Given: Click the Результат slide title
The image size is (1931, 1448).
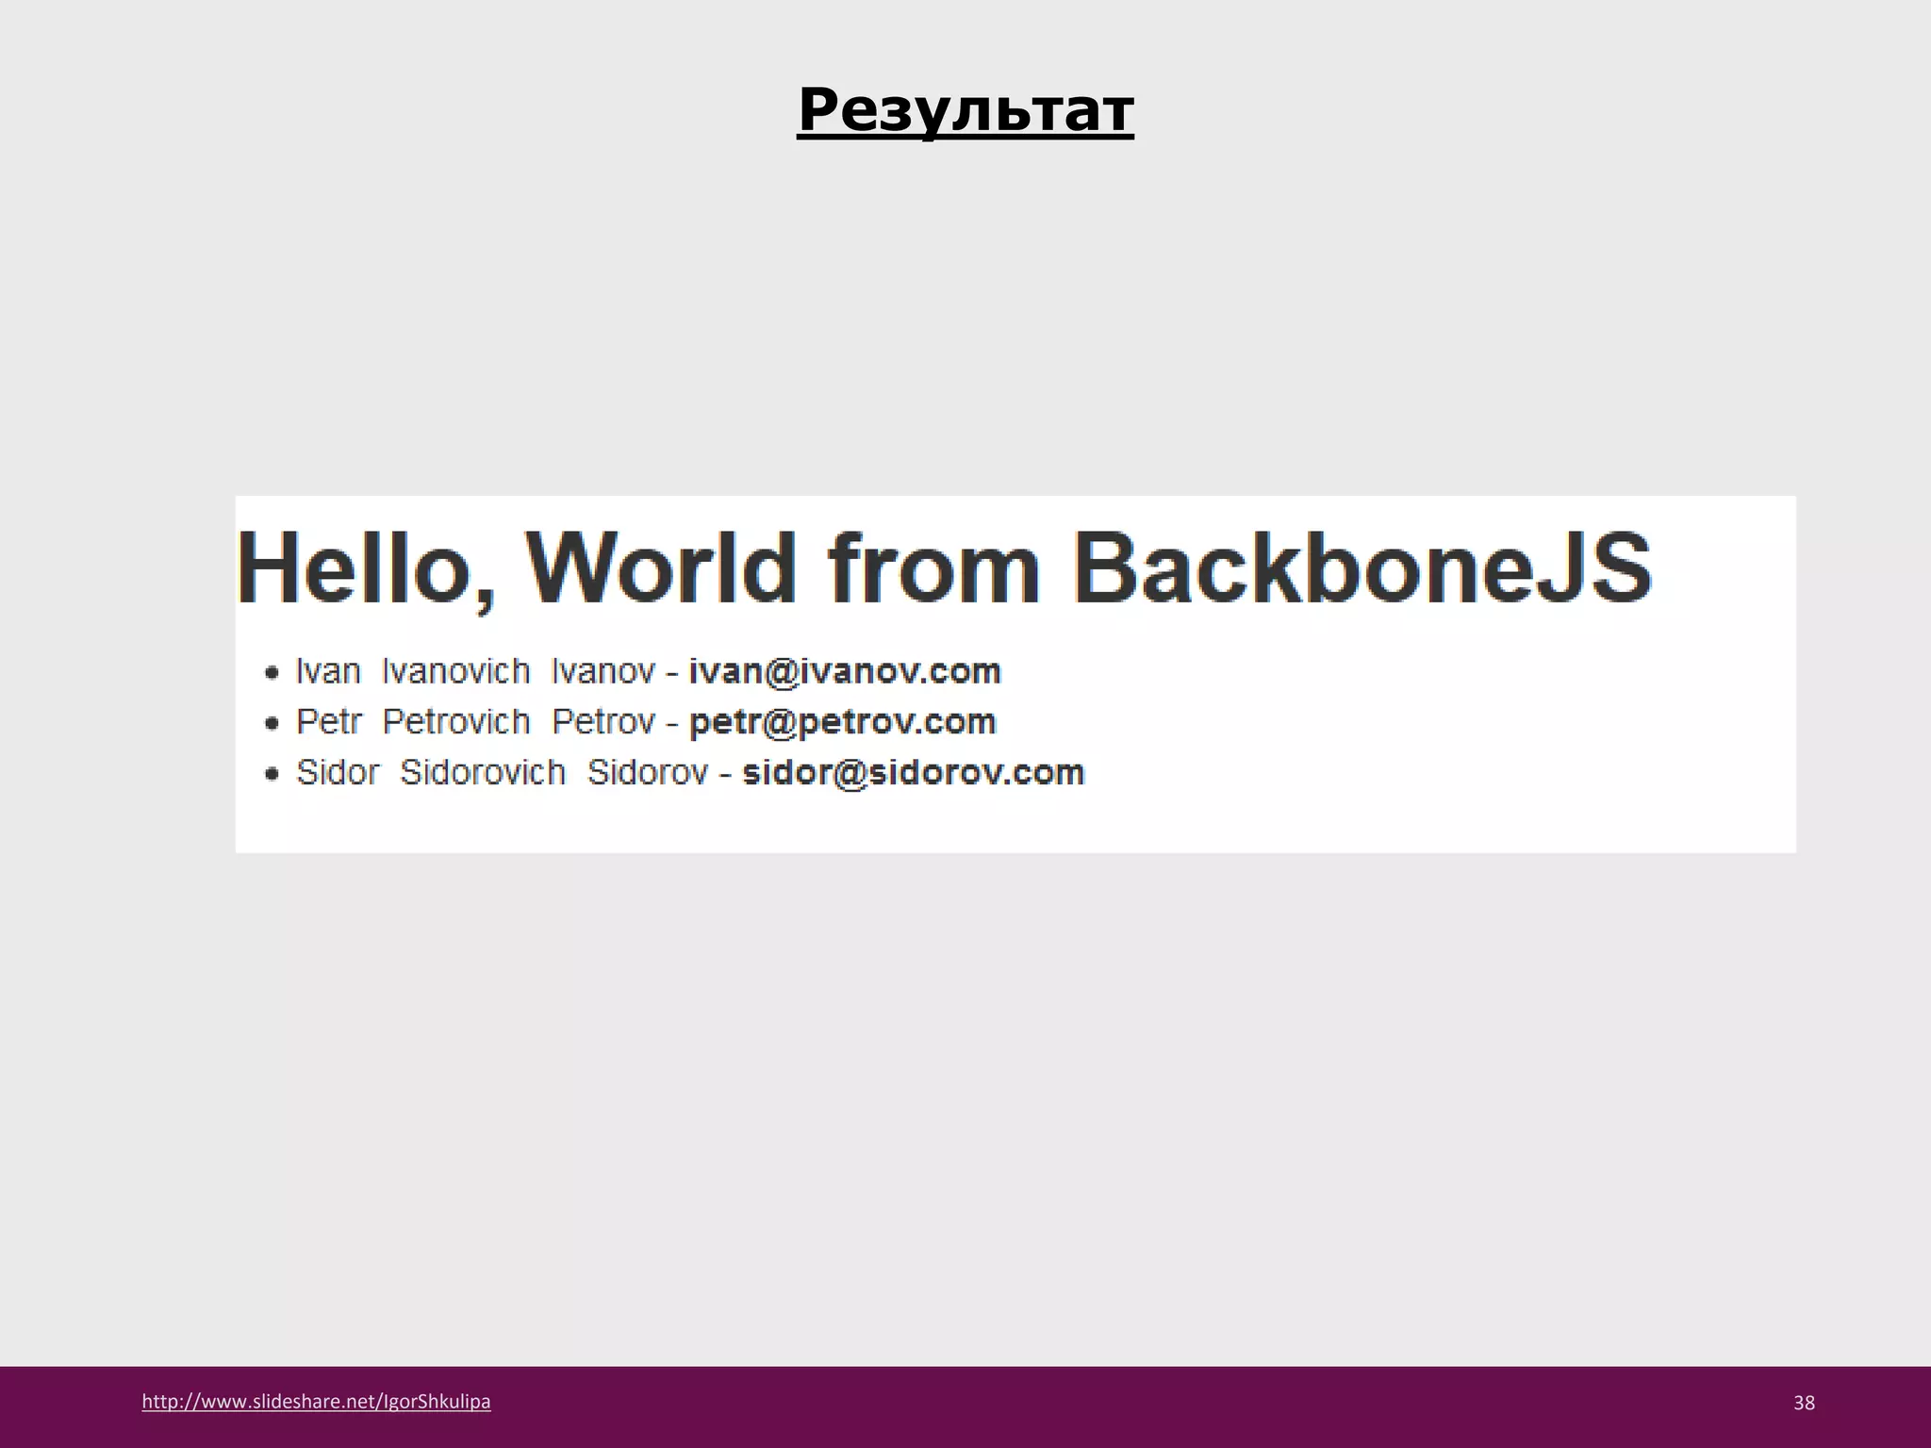Looking at the screenshot, I should pos(965,112).
